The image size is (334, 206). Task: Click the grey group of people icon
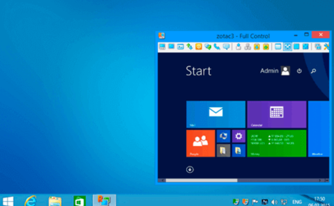[x=247, y=47]
